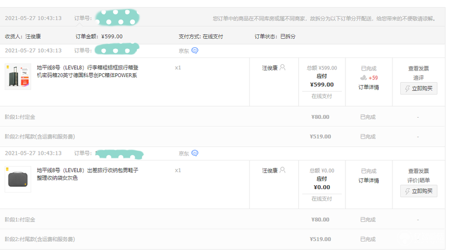Viewport: 451px width, 250px height.
Task: Open JD chat icon for storage bag order
Action: pos(194,153)
